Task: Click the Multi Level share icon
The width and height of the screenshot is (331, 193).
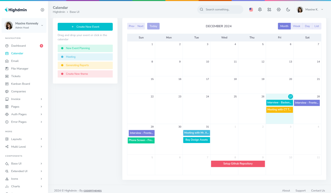Action: point(7,147)
